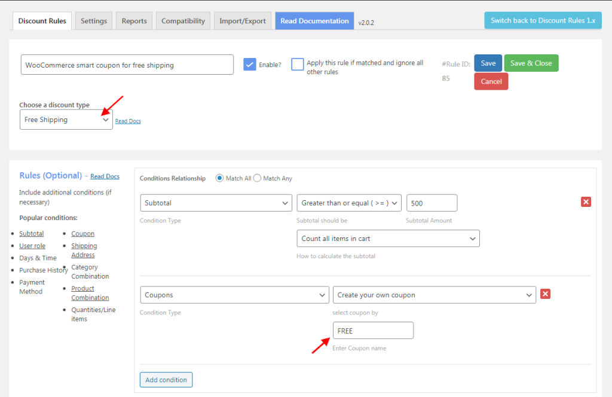Select the Match Any radio button
612x397 pixels.
click(257, 178)
